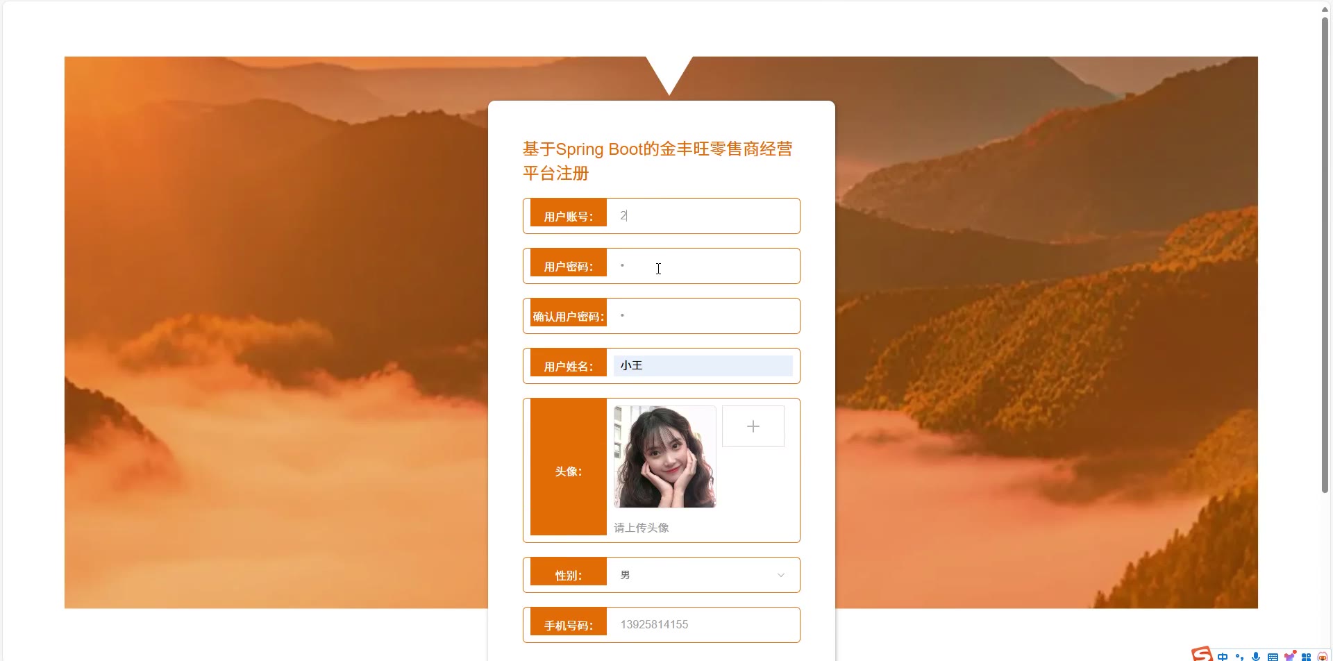Click the 头像 orange label
The image size is (1333, 661).
(x=569, y=467)
